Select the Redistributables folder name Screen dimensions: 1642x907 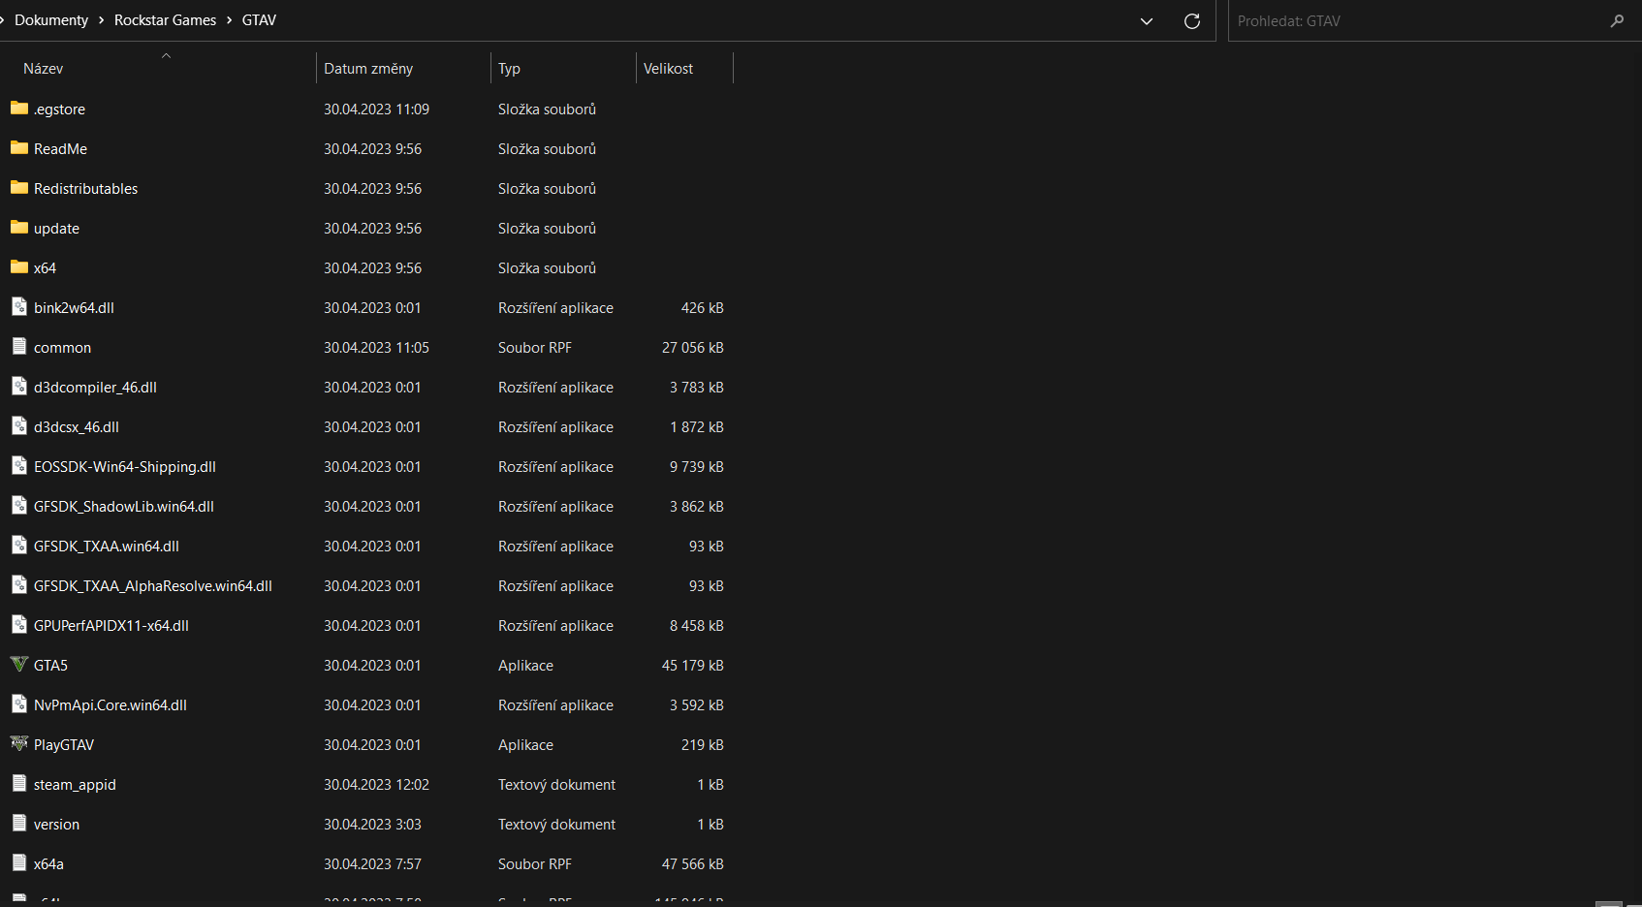point(85,189)
